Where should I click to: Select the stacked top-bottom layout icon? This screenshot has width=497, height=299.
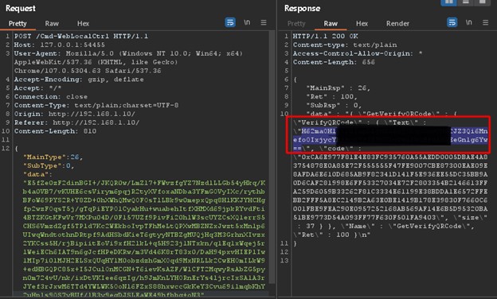click(466, 2)
